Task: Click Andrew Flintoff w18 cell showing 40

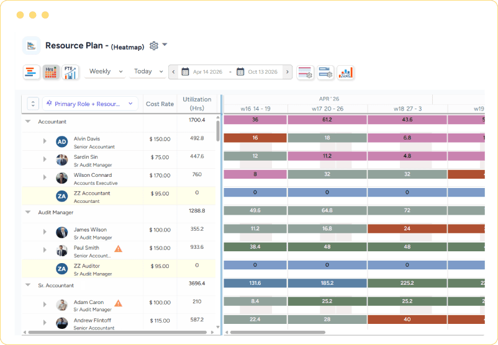Action: click(x=407, y=320)
